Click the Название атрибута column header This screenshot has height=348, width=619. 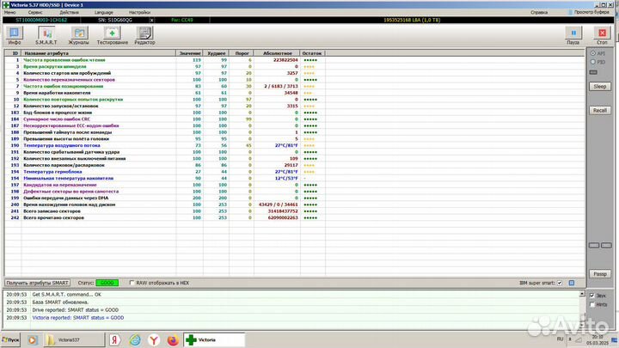99,53
